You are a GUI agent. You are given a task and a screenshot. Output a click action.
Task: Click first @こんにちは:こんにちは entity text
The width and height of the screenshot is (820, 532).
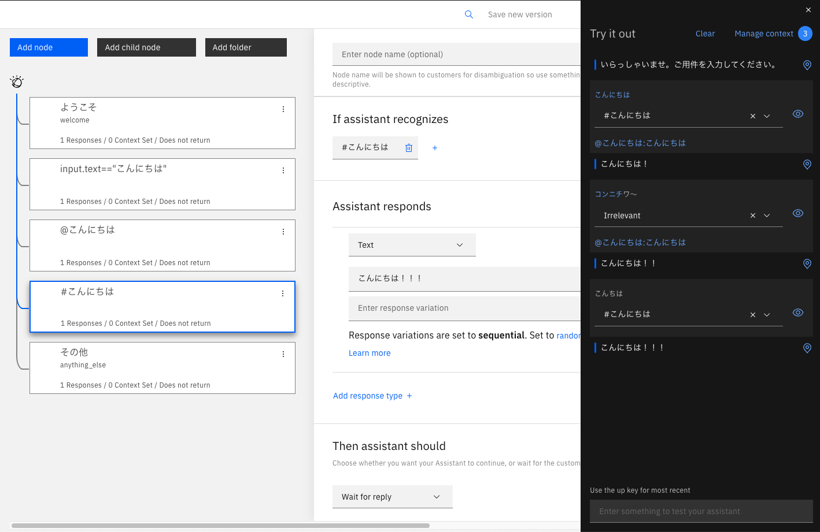click(x=640, y=143)
